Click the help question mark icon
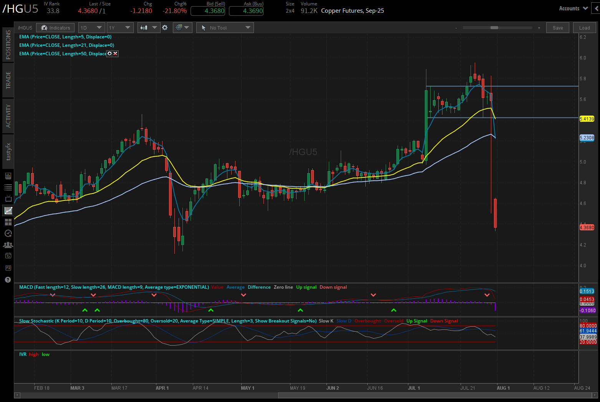This screenshot has width=600, height=402. pos(8,280)
